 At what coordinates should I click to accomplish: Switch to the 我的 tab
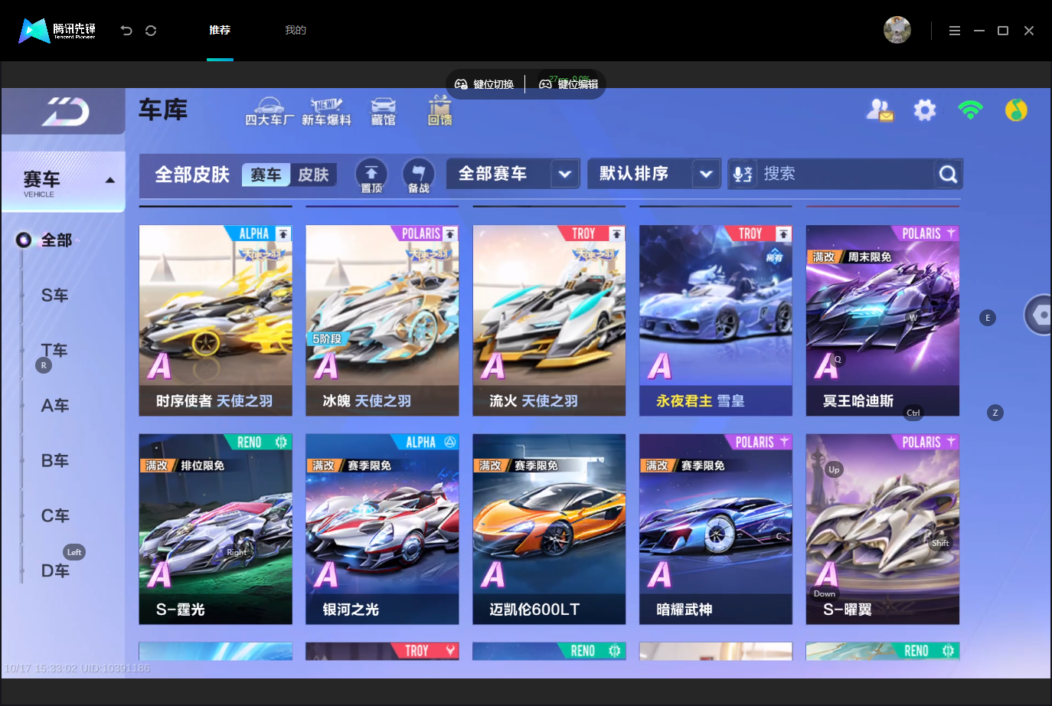296,30
